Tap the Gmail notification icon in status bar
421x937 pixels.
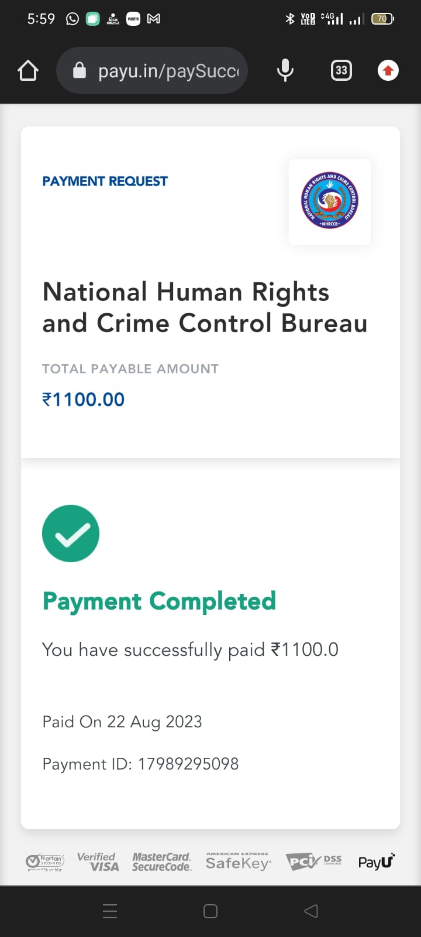click(153, 19)
